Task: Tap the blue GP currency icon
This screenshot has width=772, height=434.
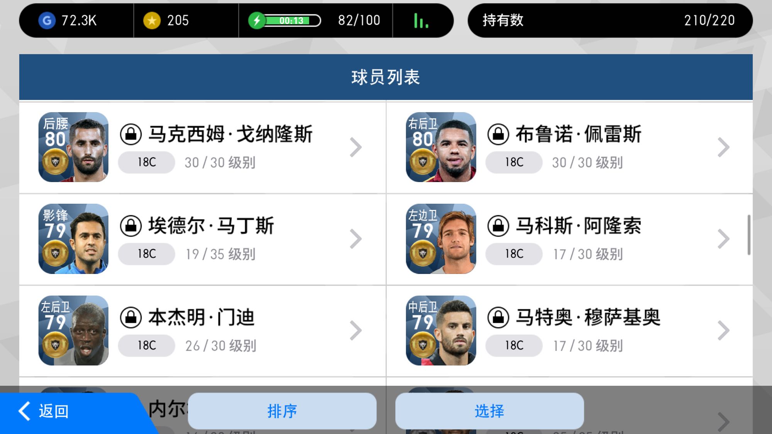Action: (x=47, y=20)
